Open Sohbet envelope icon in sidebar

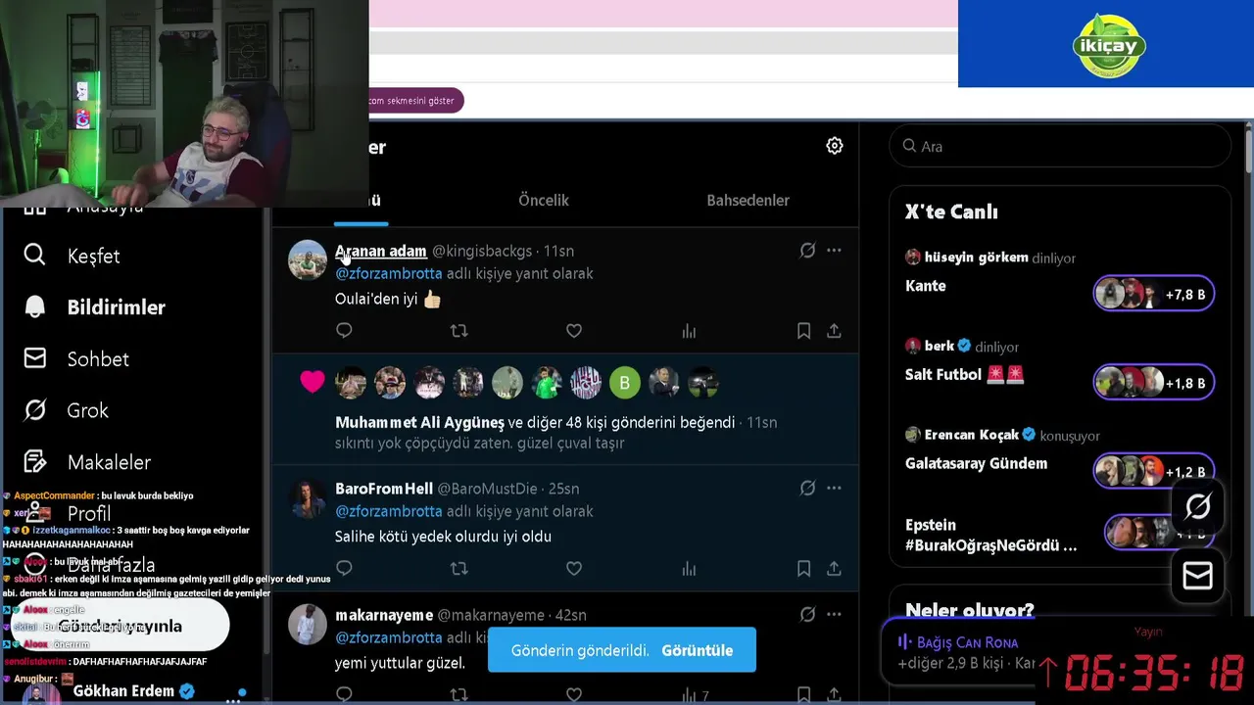[x=34, y=358]
